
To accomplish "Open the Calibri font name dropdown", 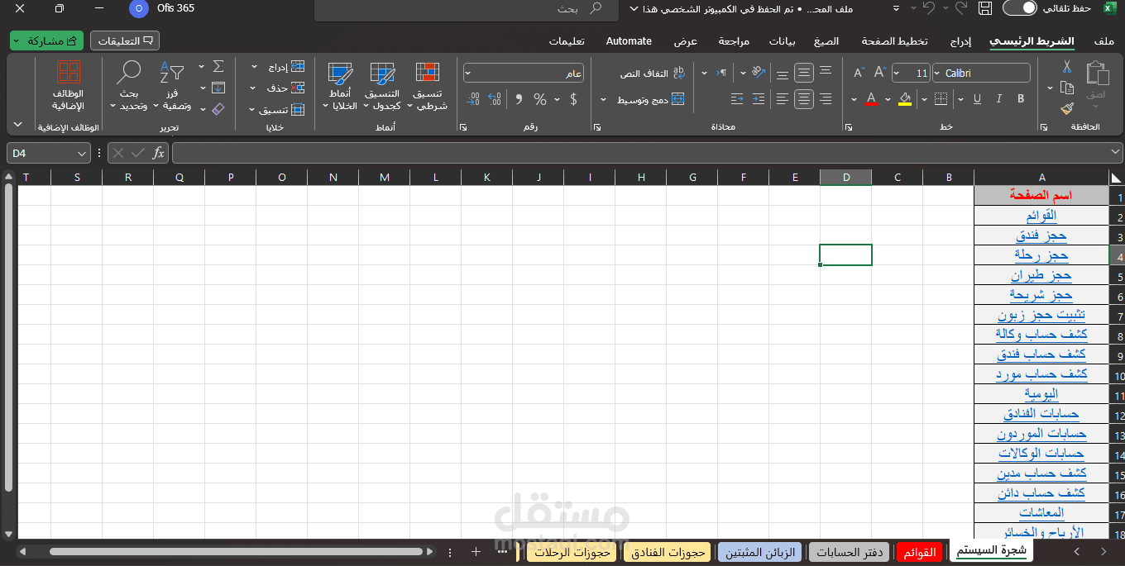I will [x=937, y=73].
